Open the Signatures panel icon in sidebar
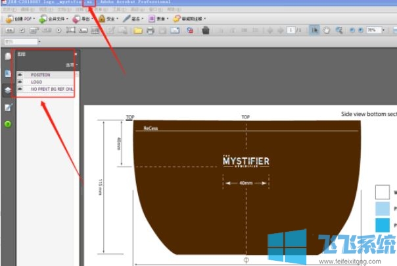Image resolution: width=397 pixels, height=266 pixels. click(x=8, y=107)
